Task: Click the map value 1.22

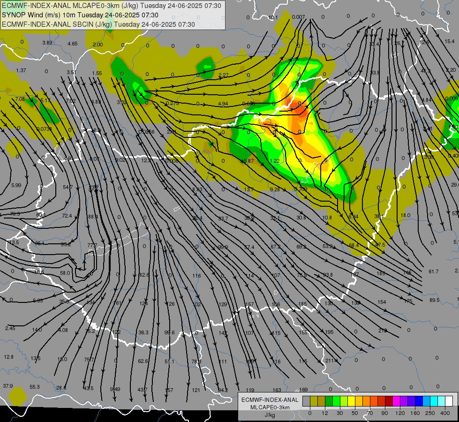Action: 275,161
